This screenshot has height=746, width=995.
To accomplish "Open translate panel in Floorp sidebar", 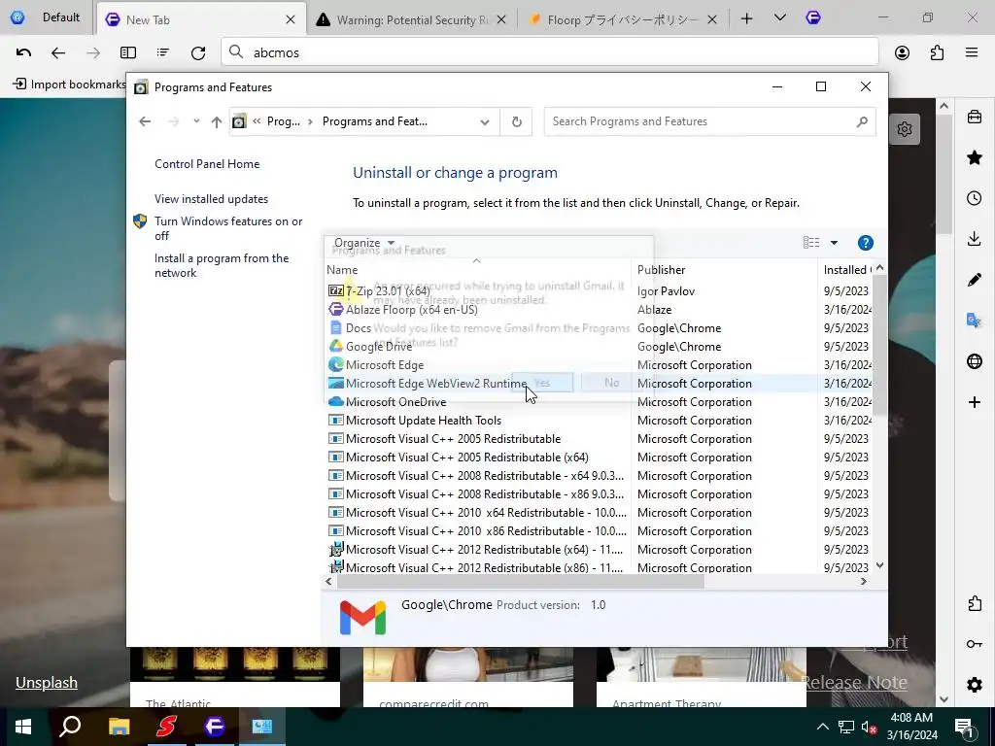I will (x=974, y=321).
